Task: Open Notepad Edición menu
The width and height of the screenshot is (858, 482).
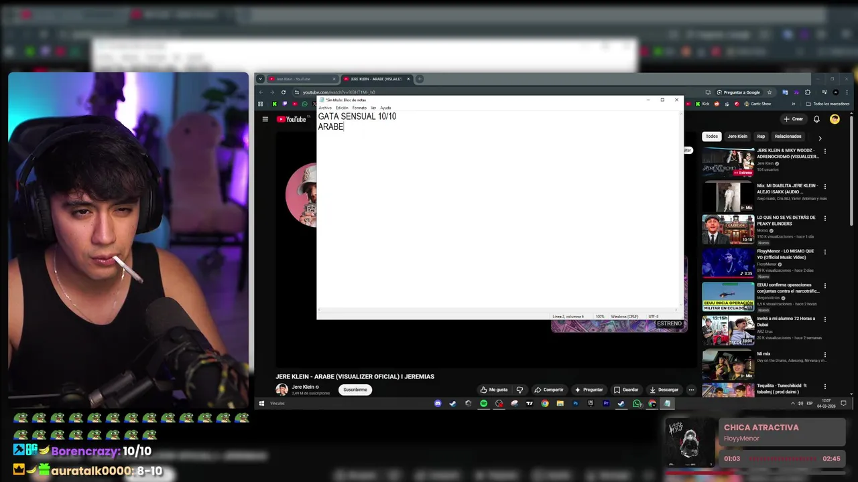Action: pyautogui.click(x=342, y=108)
